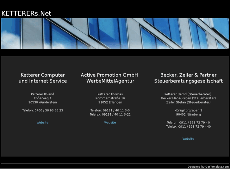The height and width of the screenshot is (173, 230).
Task: Click Telefax: 09131 / 40 11 6-21
Action: click(x=110, y=114)
